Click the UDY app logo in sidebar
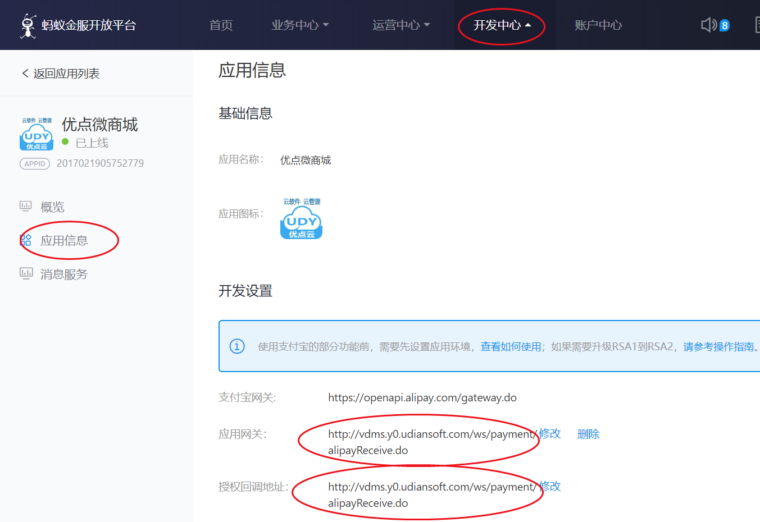Screen dimensions: 760x522 tap(37, 134)
